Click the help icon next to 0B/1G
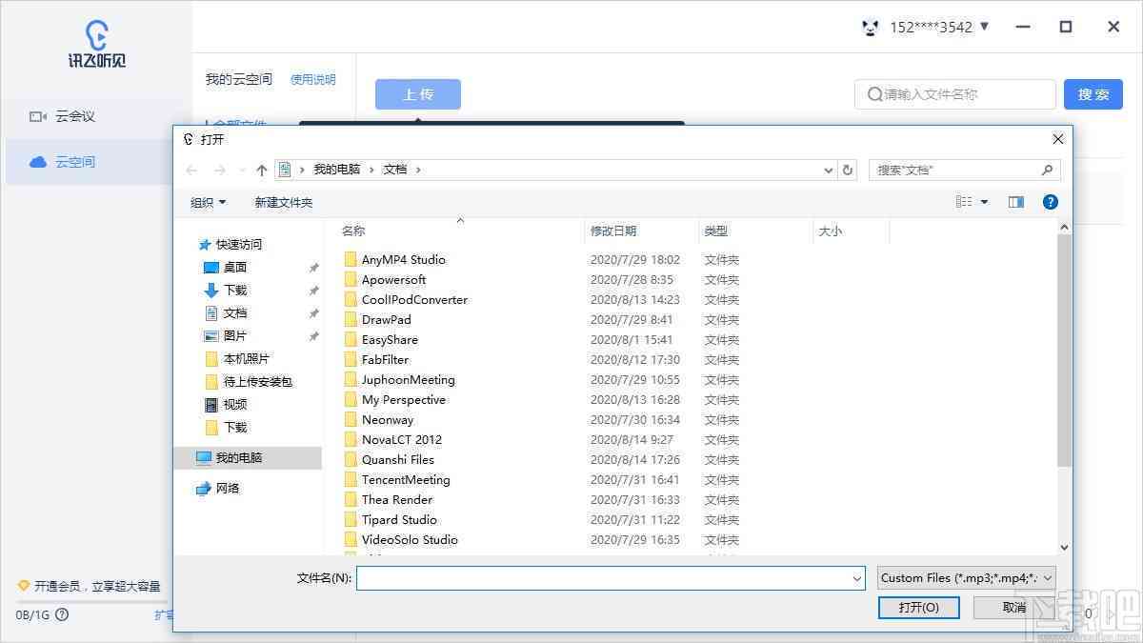Screen dimensions: 1143x643 click(x=62, y=614)
